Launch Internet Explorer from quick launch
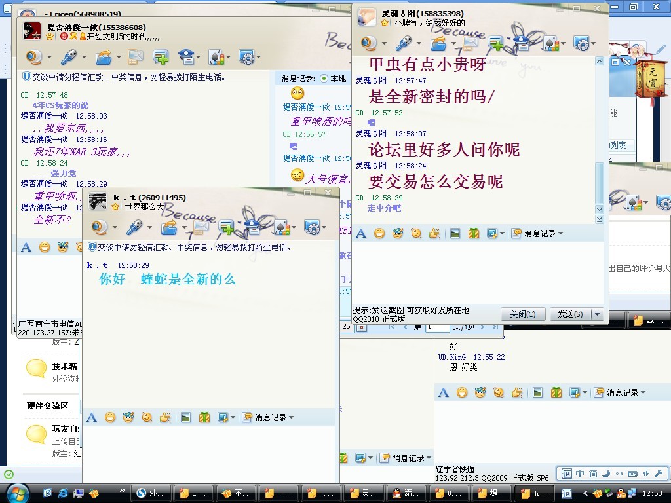The width and height of the screenshot is (671, 503). tap(62, 493)
